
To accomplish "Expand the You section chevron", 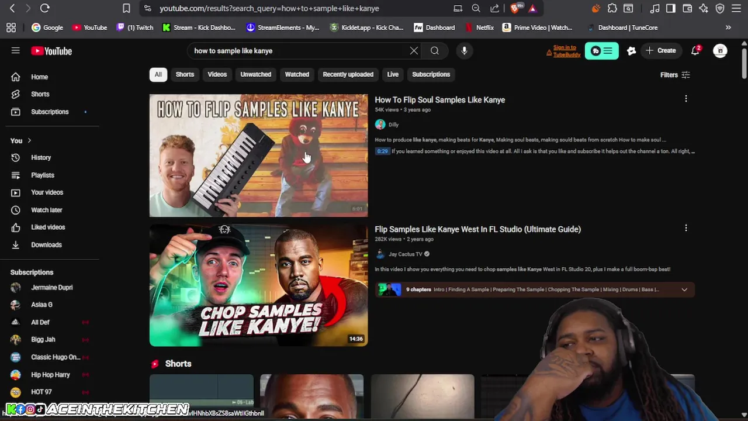I will tap(29, 140).
